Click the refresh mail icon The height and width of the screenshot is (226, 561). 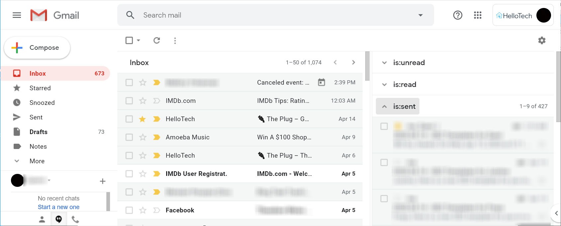[157, 40]
